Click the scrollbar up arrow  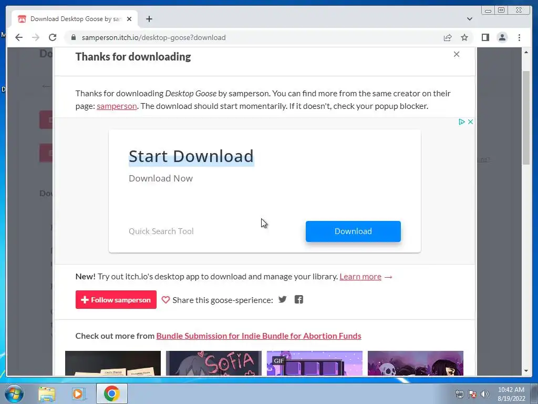[526, 52]
